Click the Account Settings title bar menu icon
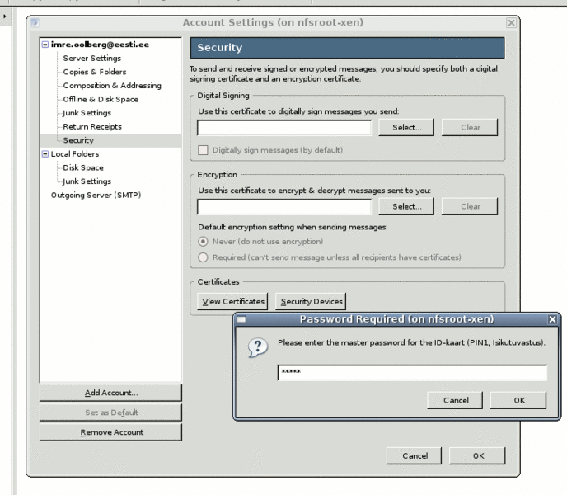Screen dimensions: 567x495 point(35,22)
